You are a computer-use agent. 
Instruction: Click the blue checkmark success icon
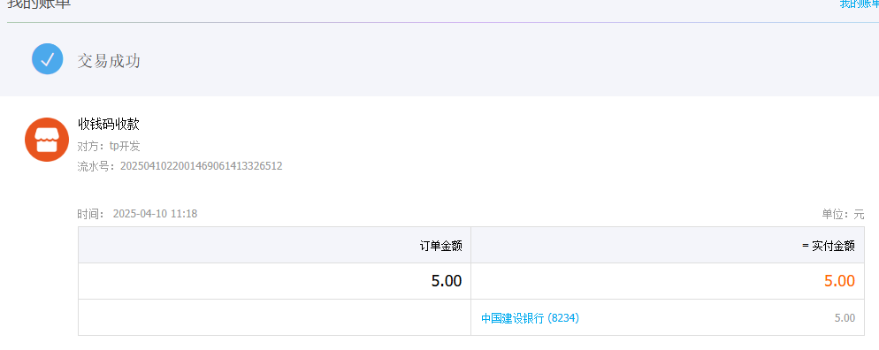click(x=47, y=59)
